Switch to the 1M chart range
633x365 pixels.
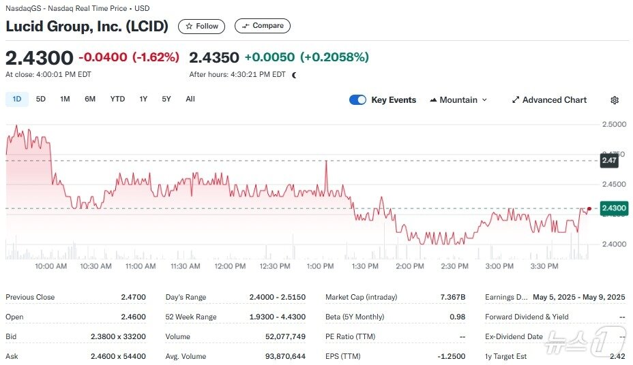click(x=65, y=99)
